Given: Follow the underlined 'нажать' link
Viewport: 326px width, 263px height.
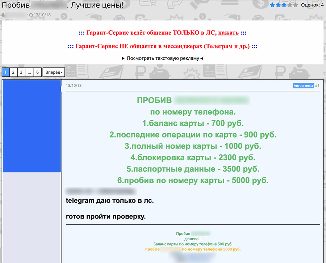Looking at the screenshot, I should 228,33.
